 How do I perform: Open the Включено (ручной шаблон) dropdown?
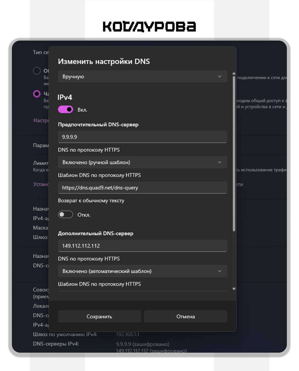pyautogui.click(x=142, y=162)
